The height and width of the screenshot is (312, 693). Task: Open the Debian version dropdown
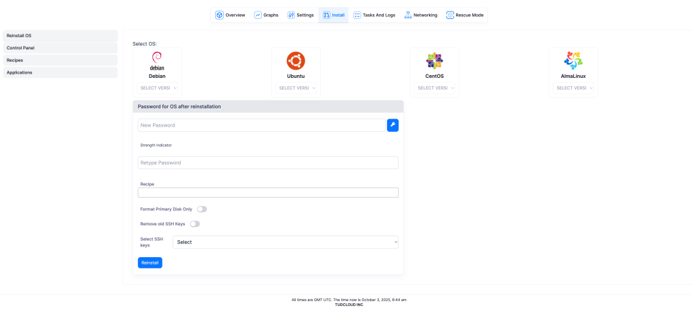(x=157, y=88)
